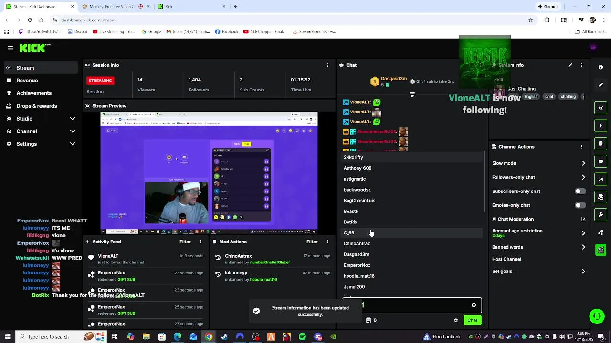611x343 pixels.
Task: Expand Account age restriction settings
Action: 538,233
